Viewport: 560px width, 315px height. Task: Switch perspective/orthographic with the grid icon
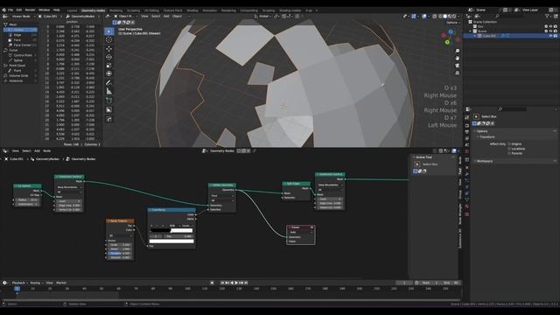pos(457,73)
